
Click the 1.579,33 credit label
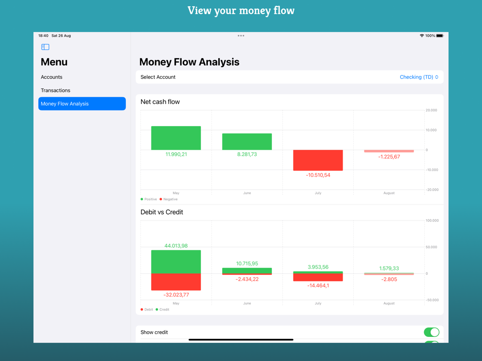[389, 268]
